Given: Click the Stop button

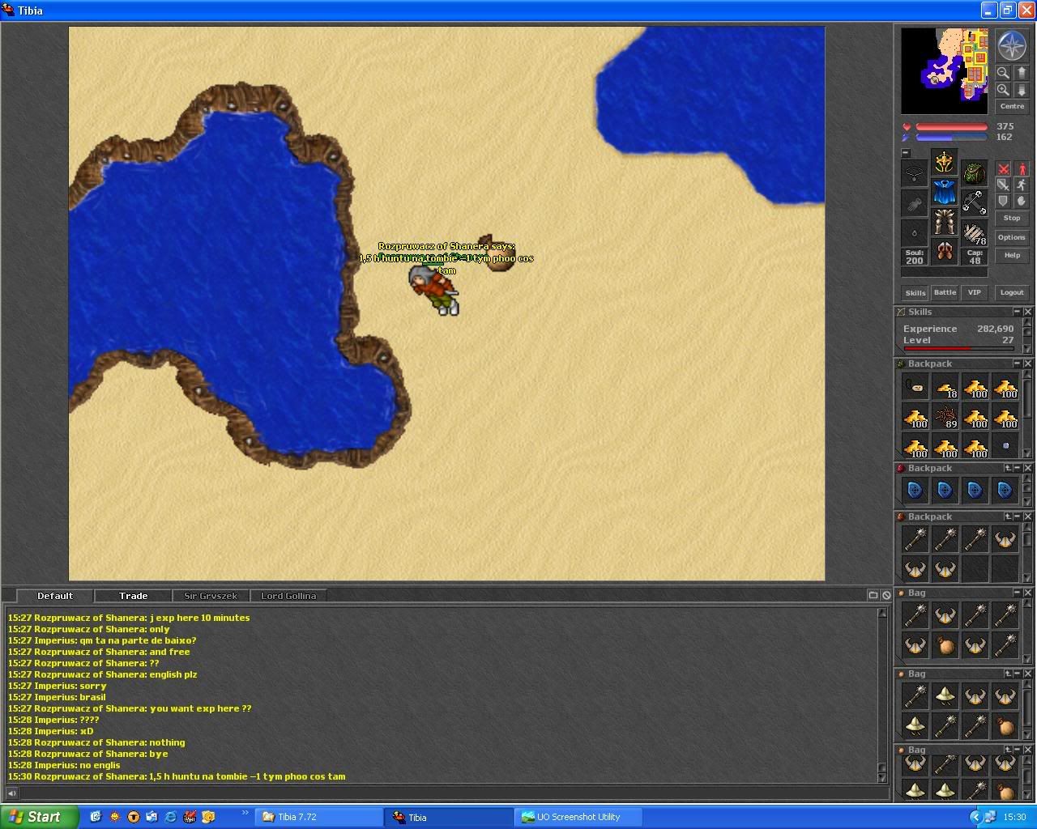Looking at the screenshot, I should (1012, 219).
